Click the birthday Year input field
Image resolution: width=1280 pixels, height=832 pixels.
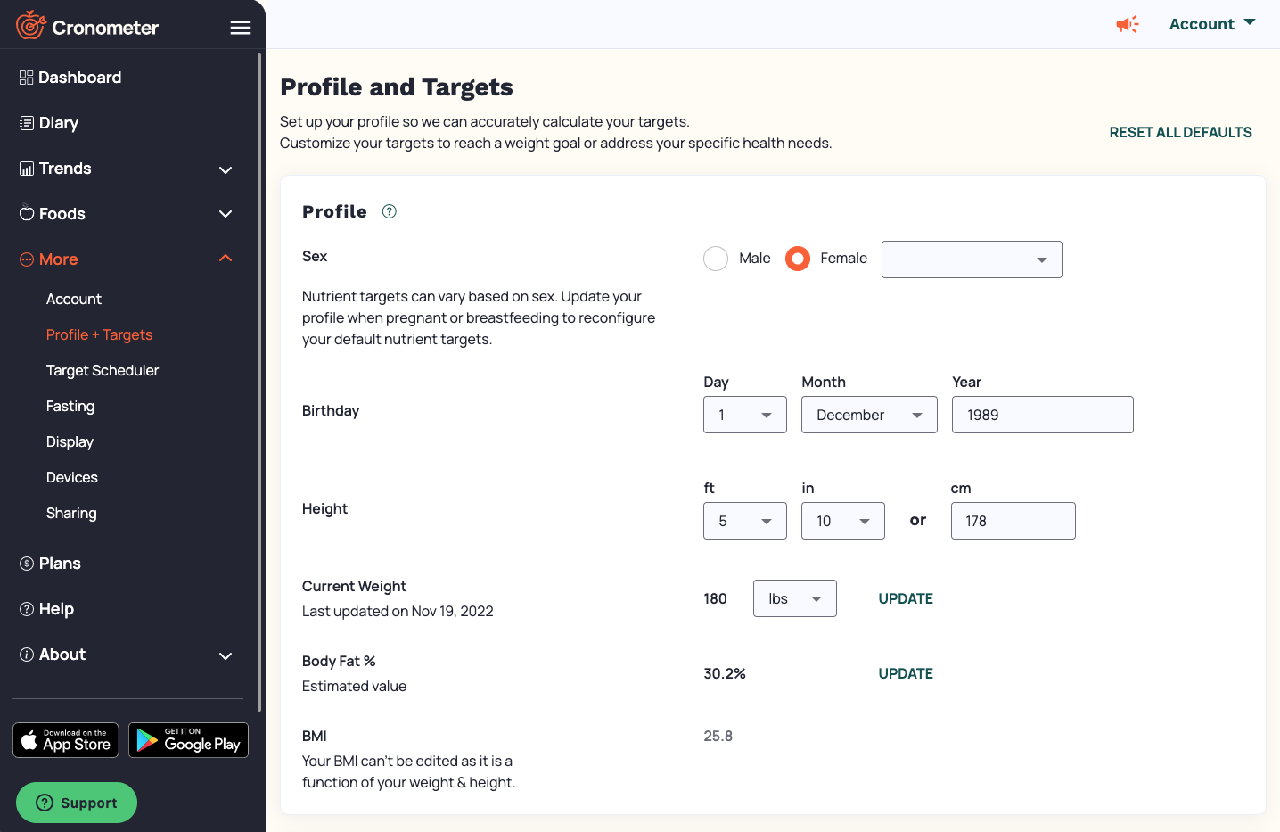pos(1043,415)
